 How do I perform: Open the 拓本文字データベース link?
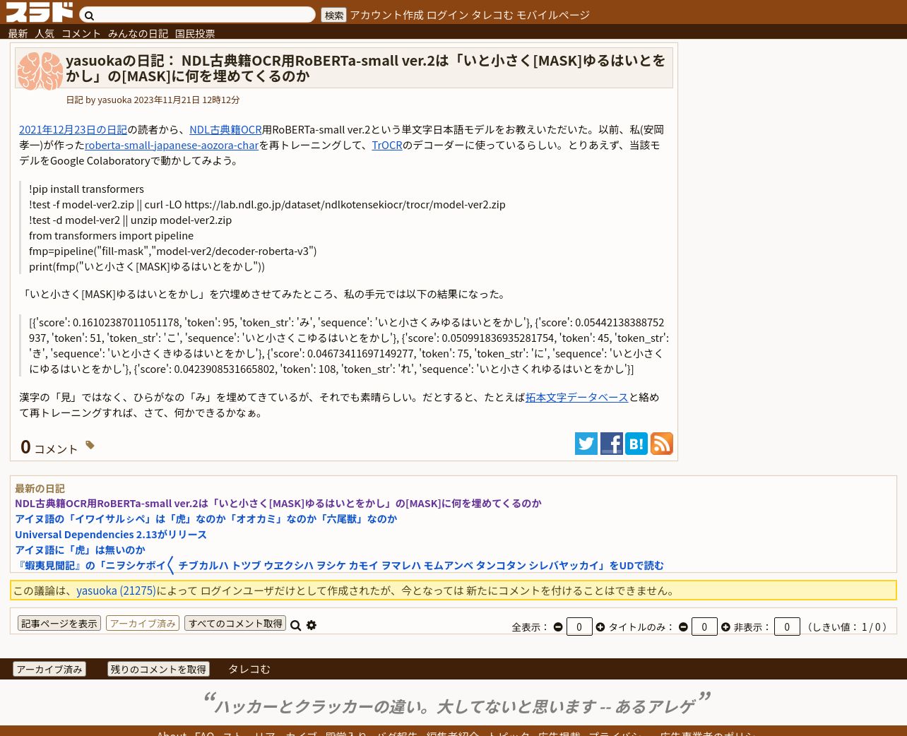point(576,397)
